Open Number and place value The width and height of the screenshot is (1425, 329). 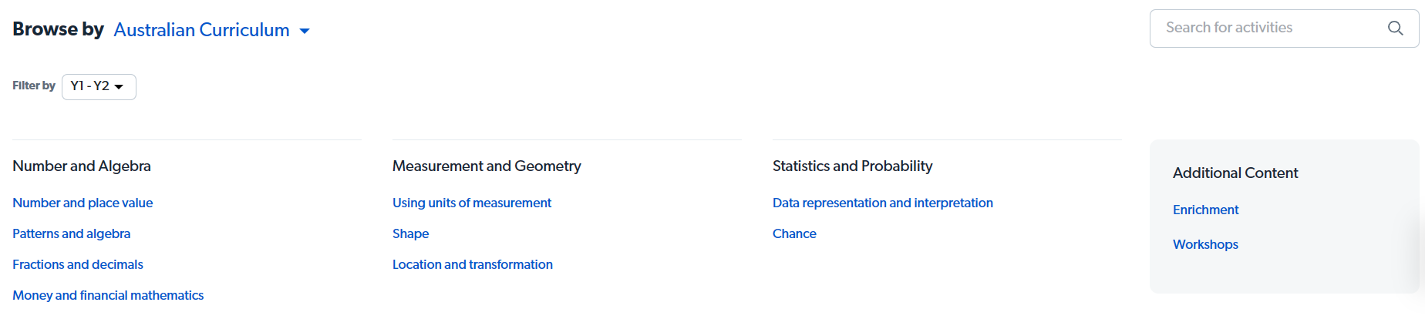[83, 203]
